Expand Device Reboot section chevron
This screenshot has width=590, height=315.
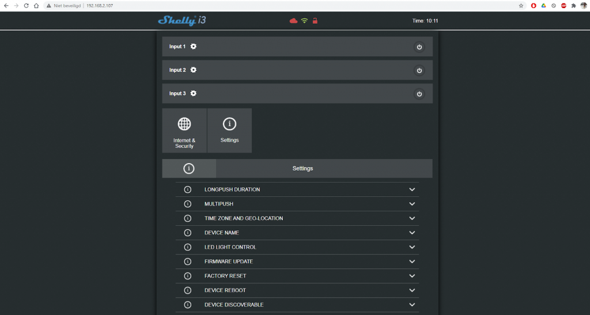tap(412, 290)
